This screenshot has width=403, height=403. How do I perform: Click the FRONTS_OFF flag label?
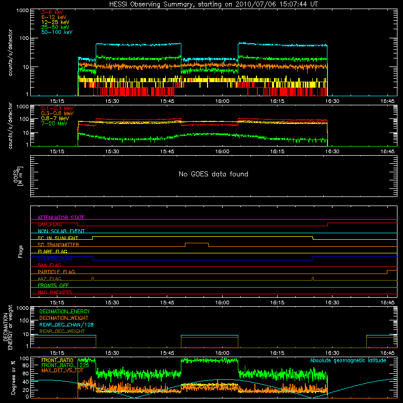coord(53,285)
